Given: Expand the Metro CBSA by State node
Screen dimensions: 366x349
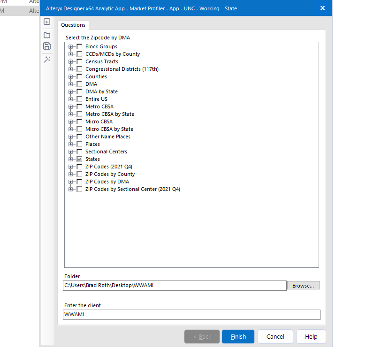Looking at the screenshot, I should (70, 114).
